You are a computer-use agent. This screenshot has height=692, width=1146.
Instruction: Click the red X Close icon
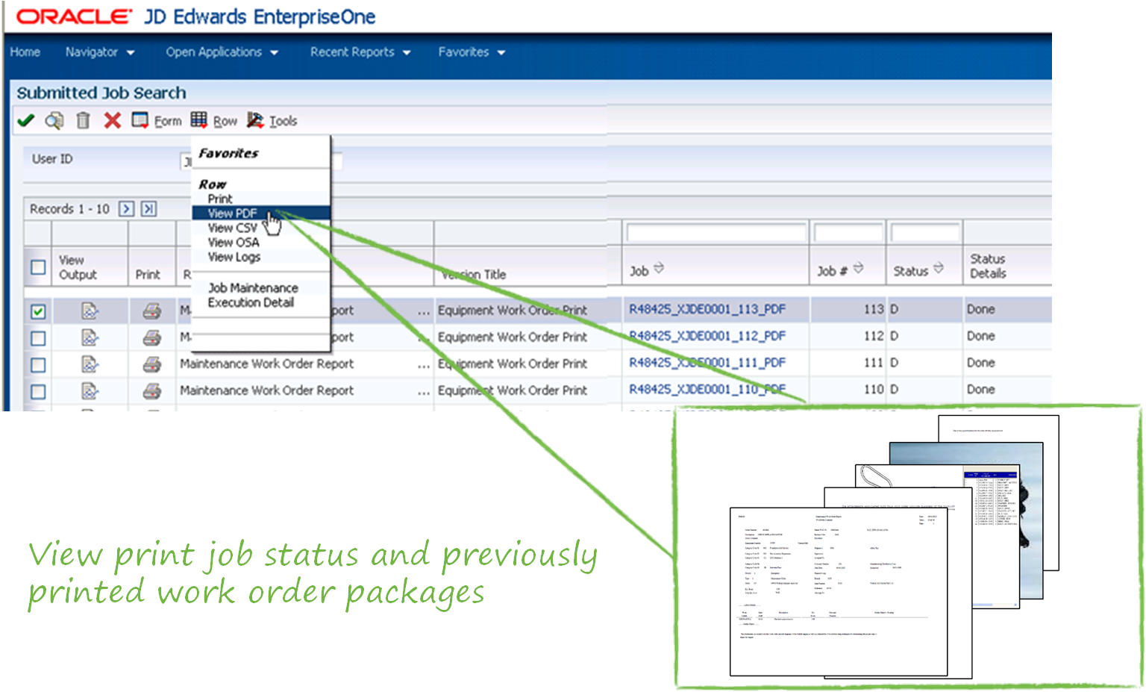click(112, 120)
